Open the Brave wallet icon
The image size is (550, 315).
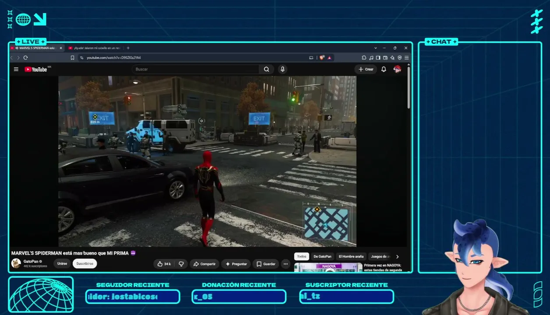(385, 58)
